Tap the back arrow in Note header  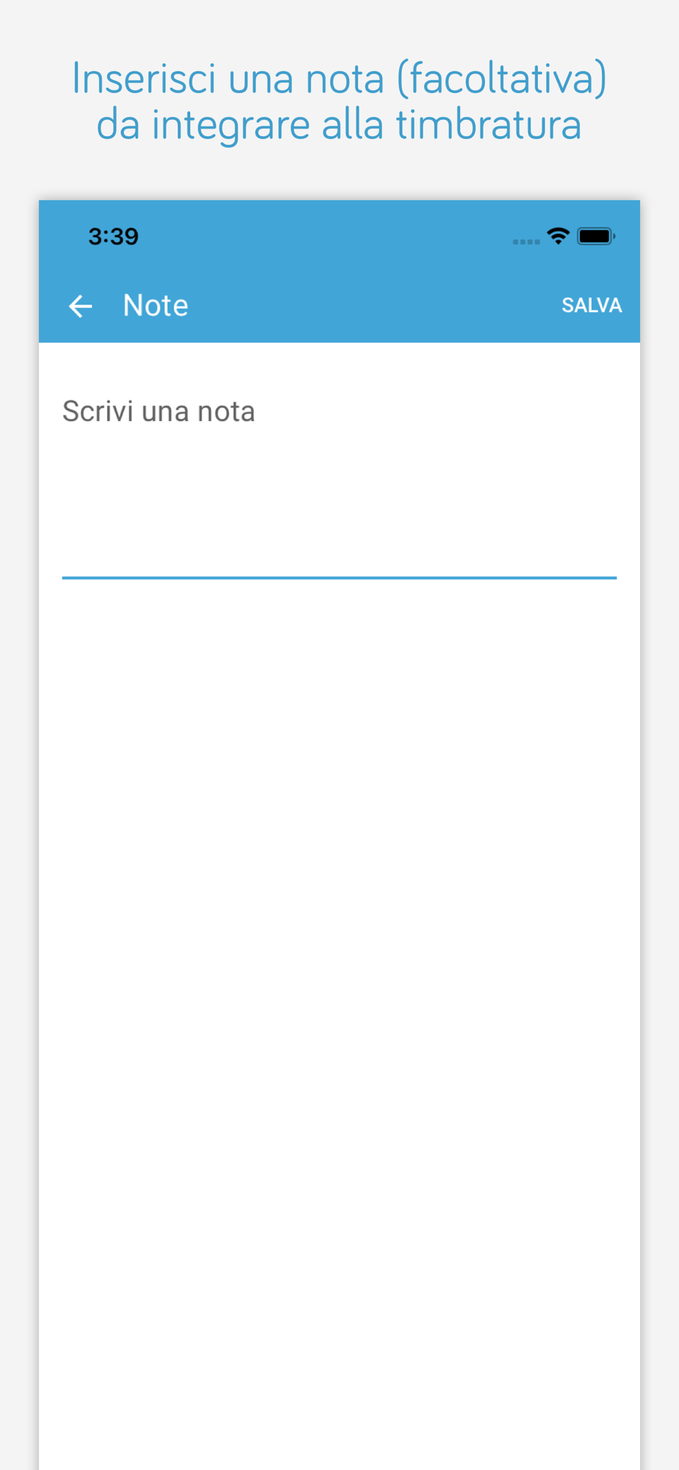[80, 306]
